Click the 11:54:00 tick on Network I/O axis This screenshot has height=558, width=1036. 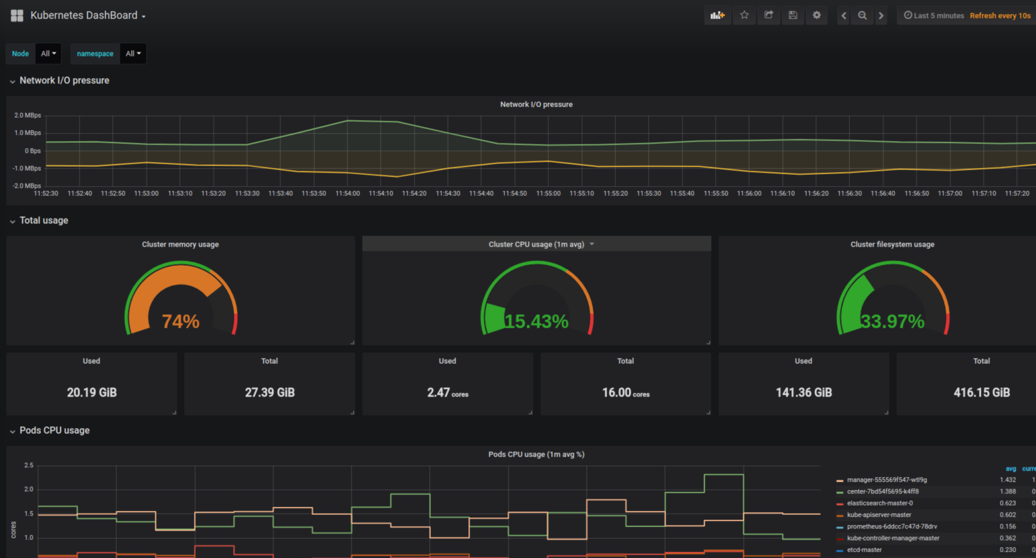(x=348, y=194)
